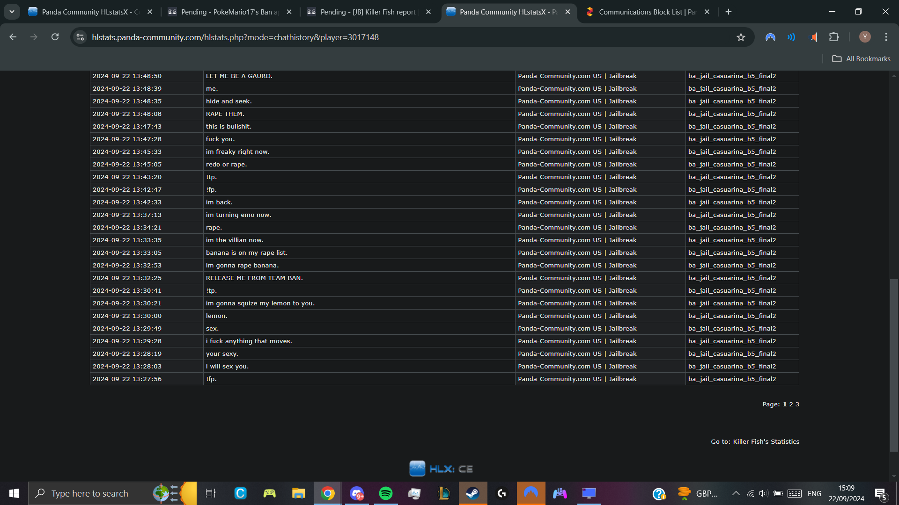The width and height of the screenshot is (899, 505).
Task: Bookmark this page with star icon
Action: coord(741,37)
